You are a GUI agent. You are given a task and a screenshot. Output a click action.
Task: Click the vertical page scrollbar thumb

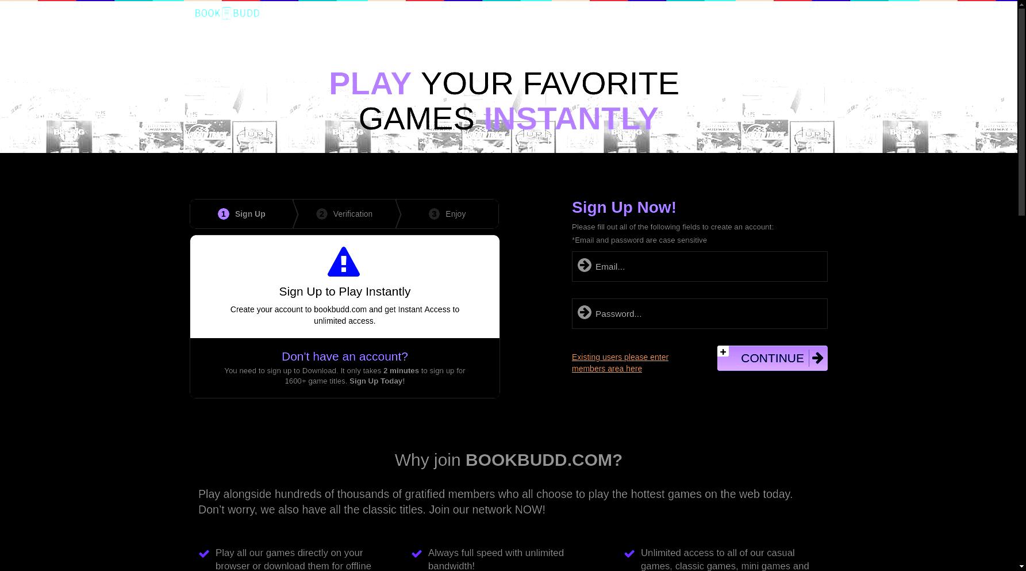[x=1021, y=109]
